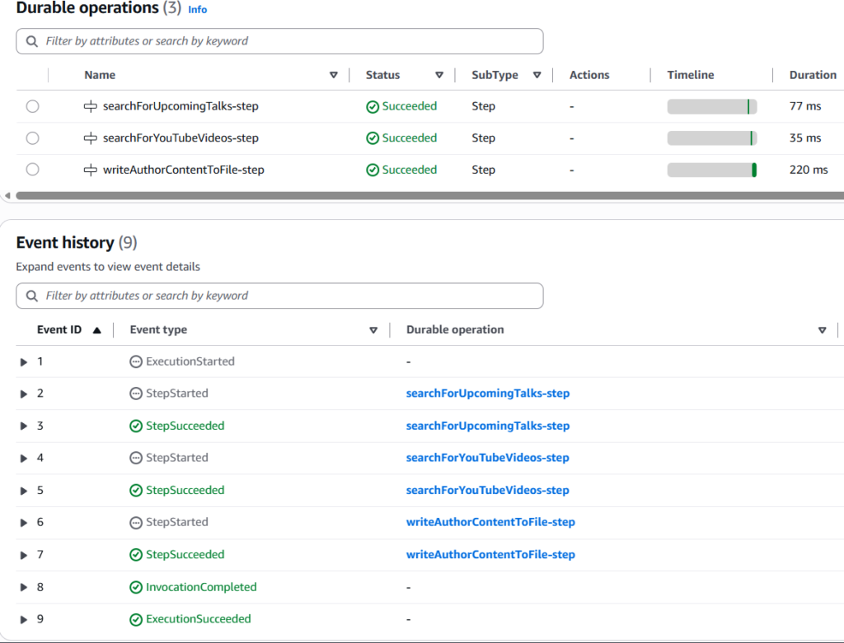
Task: Click search magnifier icon in Durable operations filter
Action: (x=32, y=41)
